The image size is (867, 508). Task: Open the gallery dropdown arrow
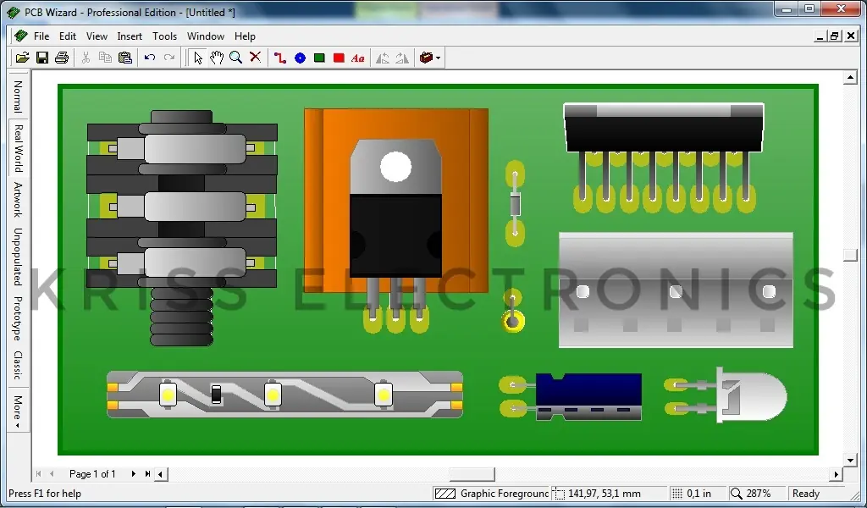(x=438, y=58)
